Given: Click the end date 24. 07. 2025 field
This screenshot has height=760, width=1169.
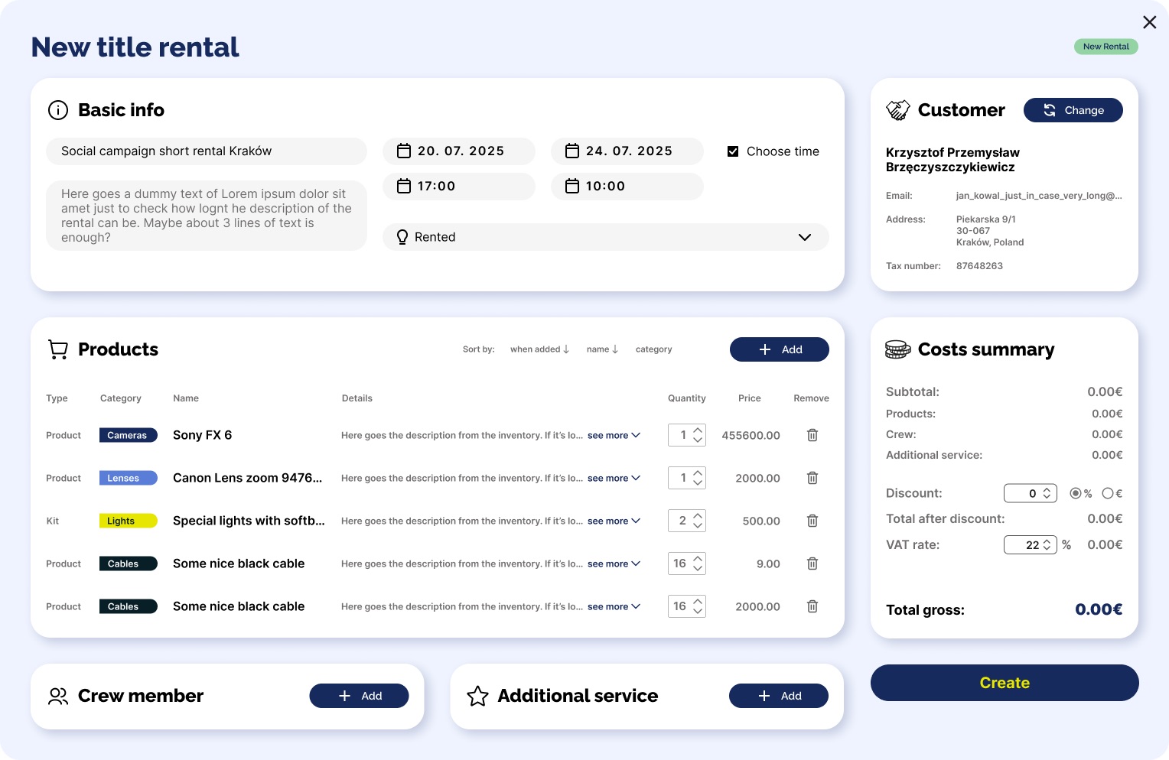Looking at the screenshot, I should (x=627, y=151).
